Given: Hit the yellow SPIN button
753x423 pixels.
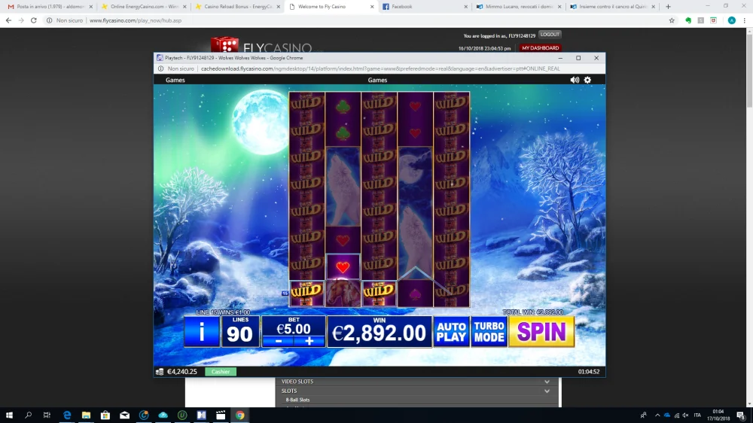Looking at the screenshot, I should (541, 331).
